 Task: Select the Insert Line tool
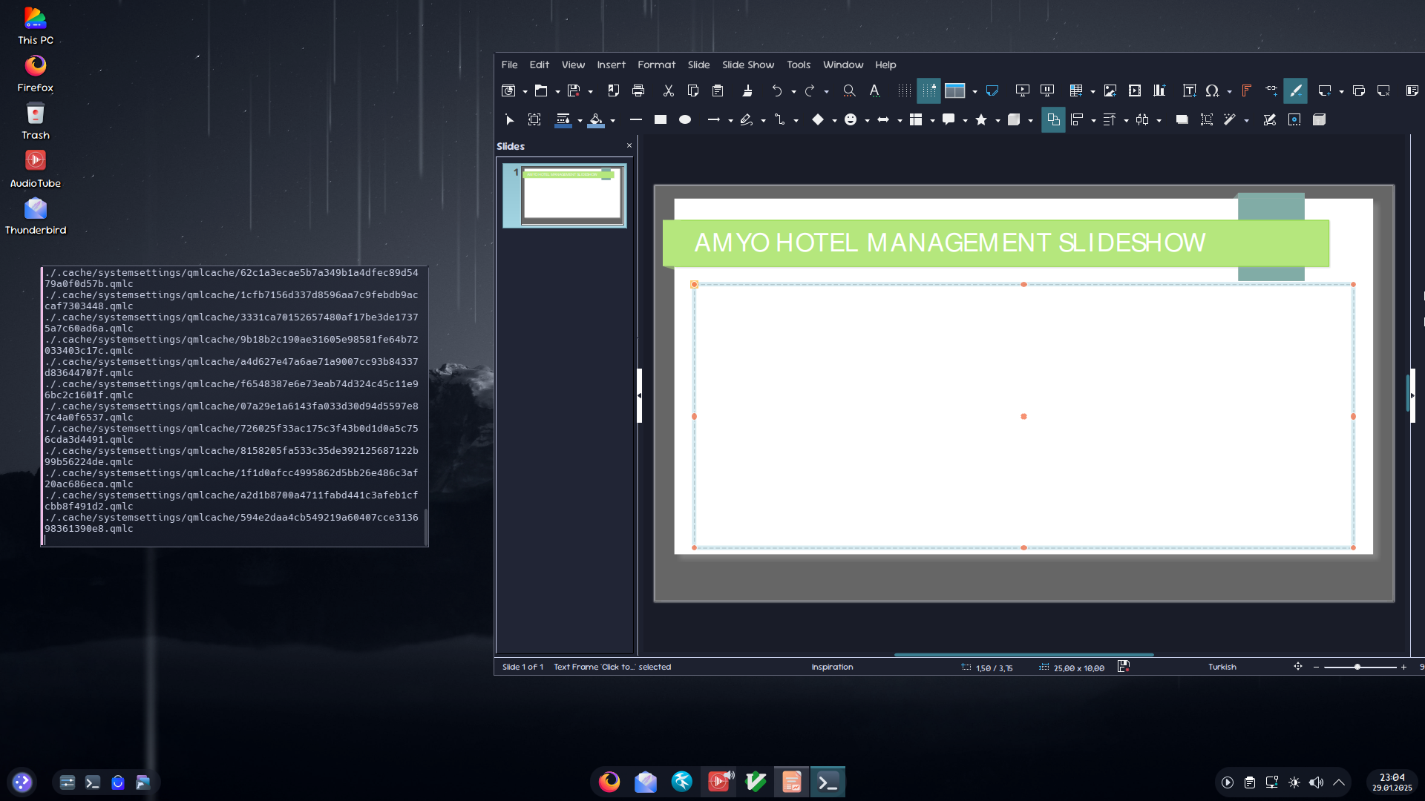tap(635, 119)
